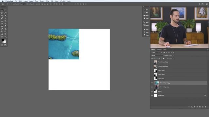Open the Edit Toolbar three-dots button
The height and width of the screenshot is (117, 209).
(5, 37)
